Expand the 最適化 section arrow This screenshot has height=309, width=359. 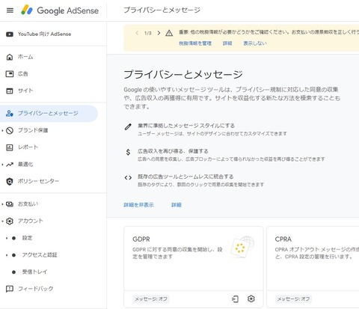tap(2, 165)
